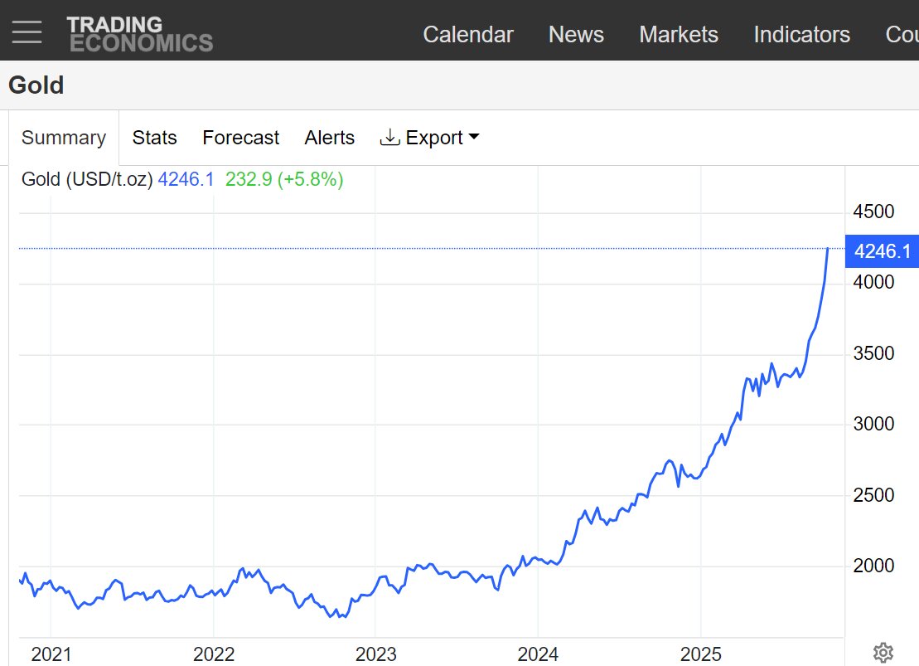Click the 2021 year label on chart
Image resolution: width=919 pixels, height=666 pixels.
pos(51,654)
